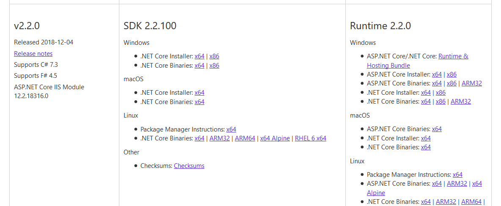Download Runtime Windows .NET Core Installer x64
The image size is (501, 206).
(426, 93)
